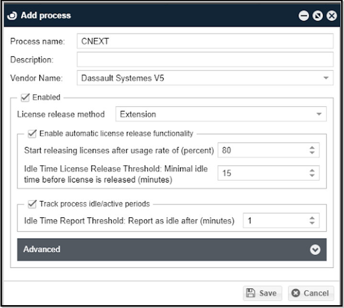Click the Advanced chevron-down icon

(314, 250)
